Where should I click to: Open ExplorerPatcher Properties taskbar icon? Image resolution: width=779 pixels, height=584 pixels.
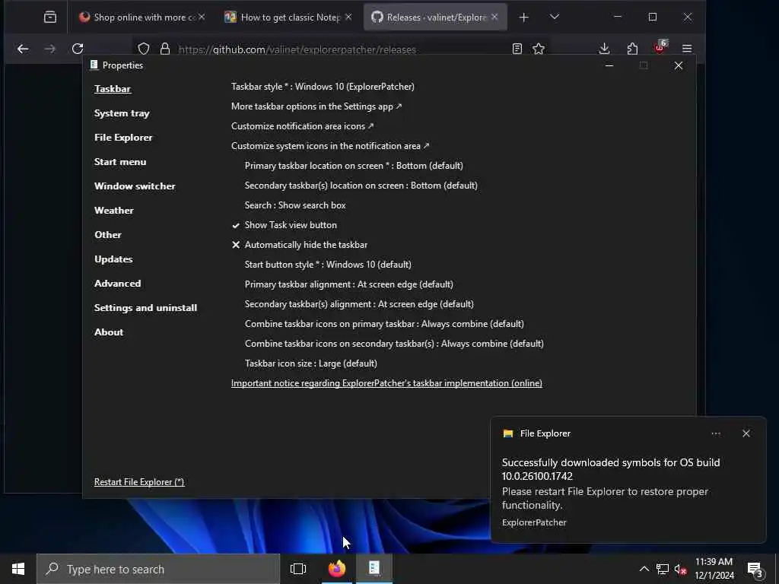[x=374, y=569]
